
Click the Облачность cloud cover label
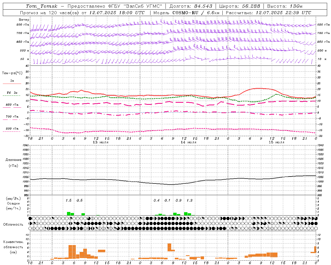13,224
